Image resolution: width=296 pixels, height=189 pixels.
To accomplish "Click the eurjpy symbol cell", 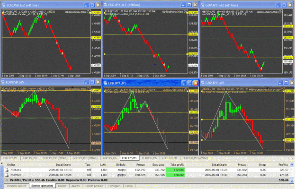I will (x=122, y=170).
